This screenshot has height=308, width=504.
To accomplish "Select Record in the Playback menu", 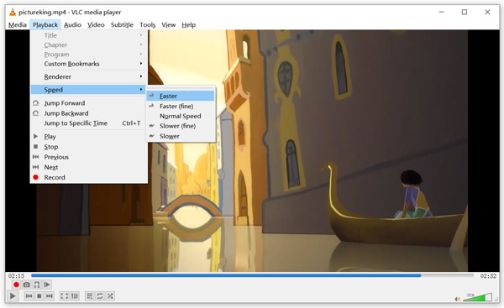I will (89, 177).
